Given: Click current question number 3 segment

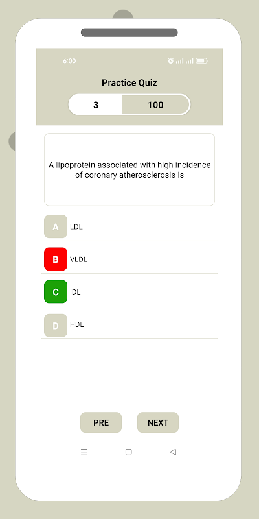Looking at the screenshot, I should (x=95, y=104).
